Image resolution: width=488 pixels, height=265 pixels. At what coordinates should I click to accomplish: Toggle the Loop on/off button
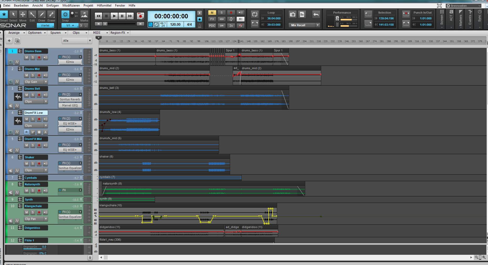click(x=255, y=14)
